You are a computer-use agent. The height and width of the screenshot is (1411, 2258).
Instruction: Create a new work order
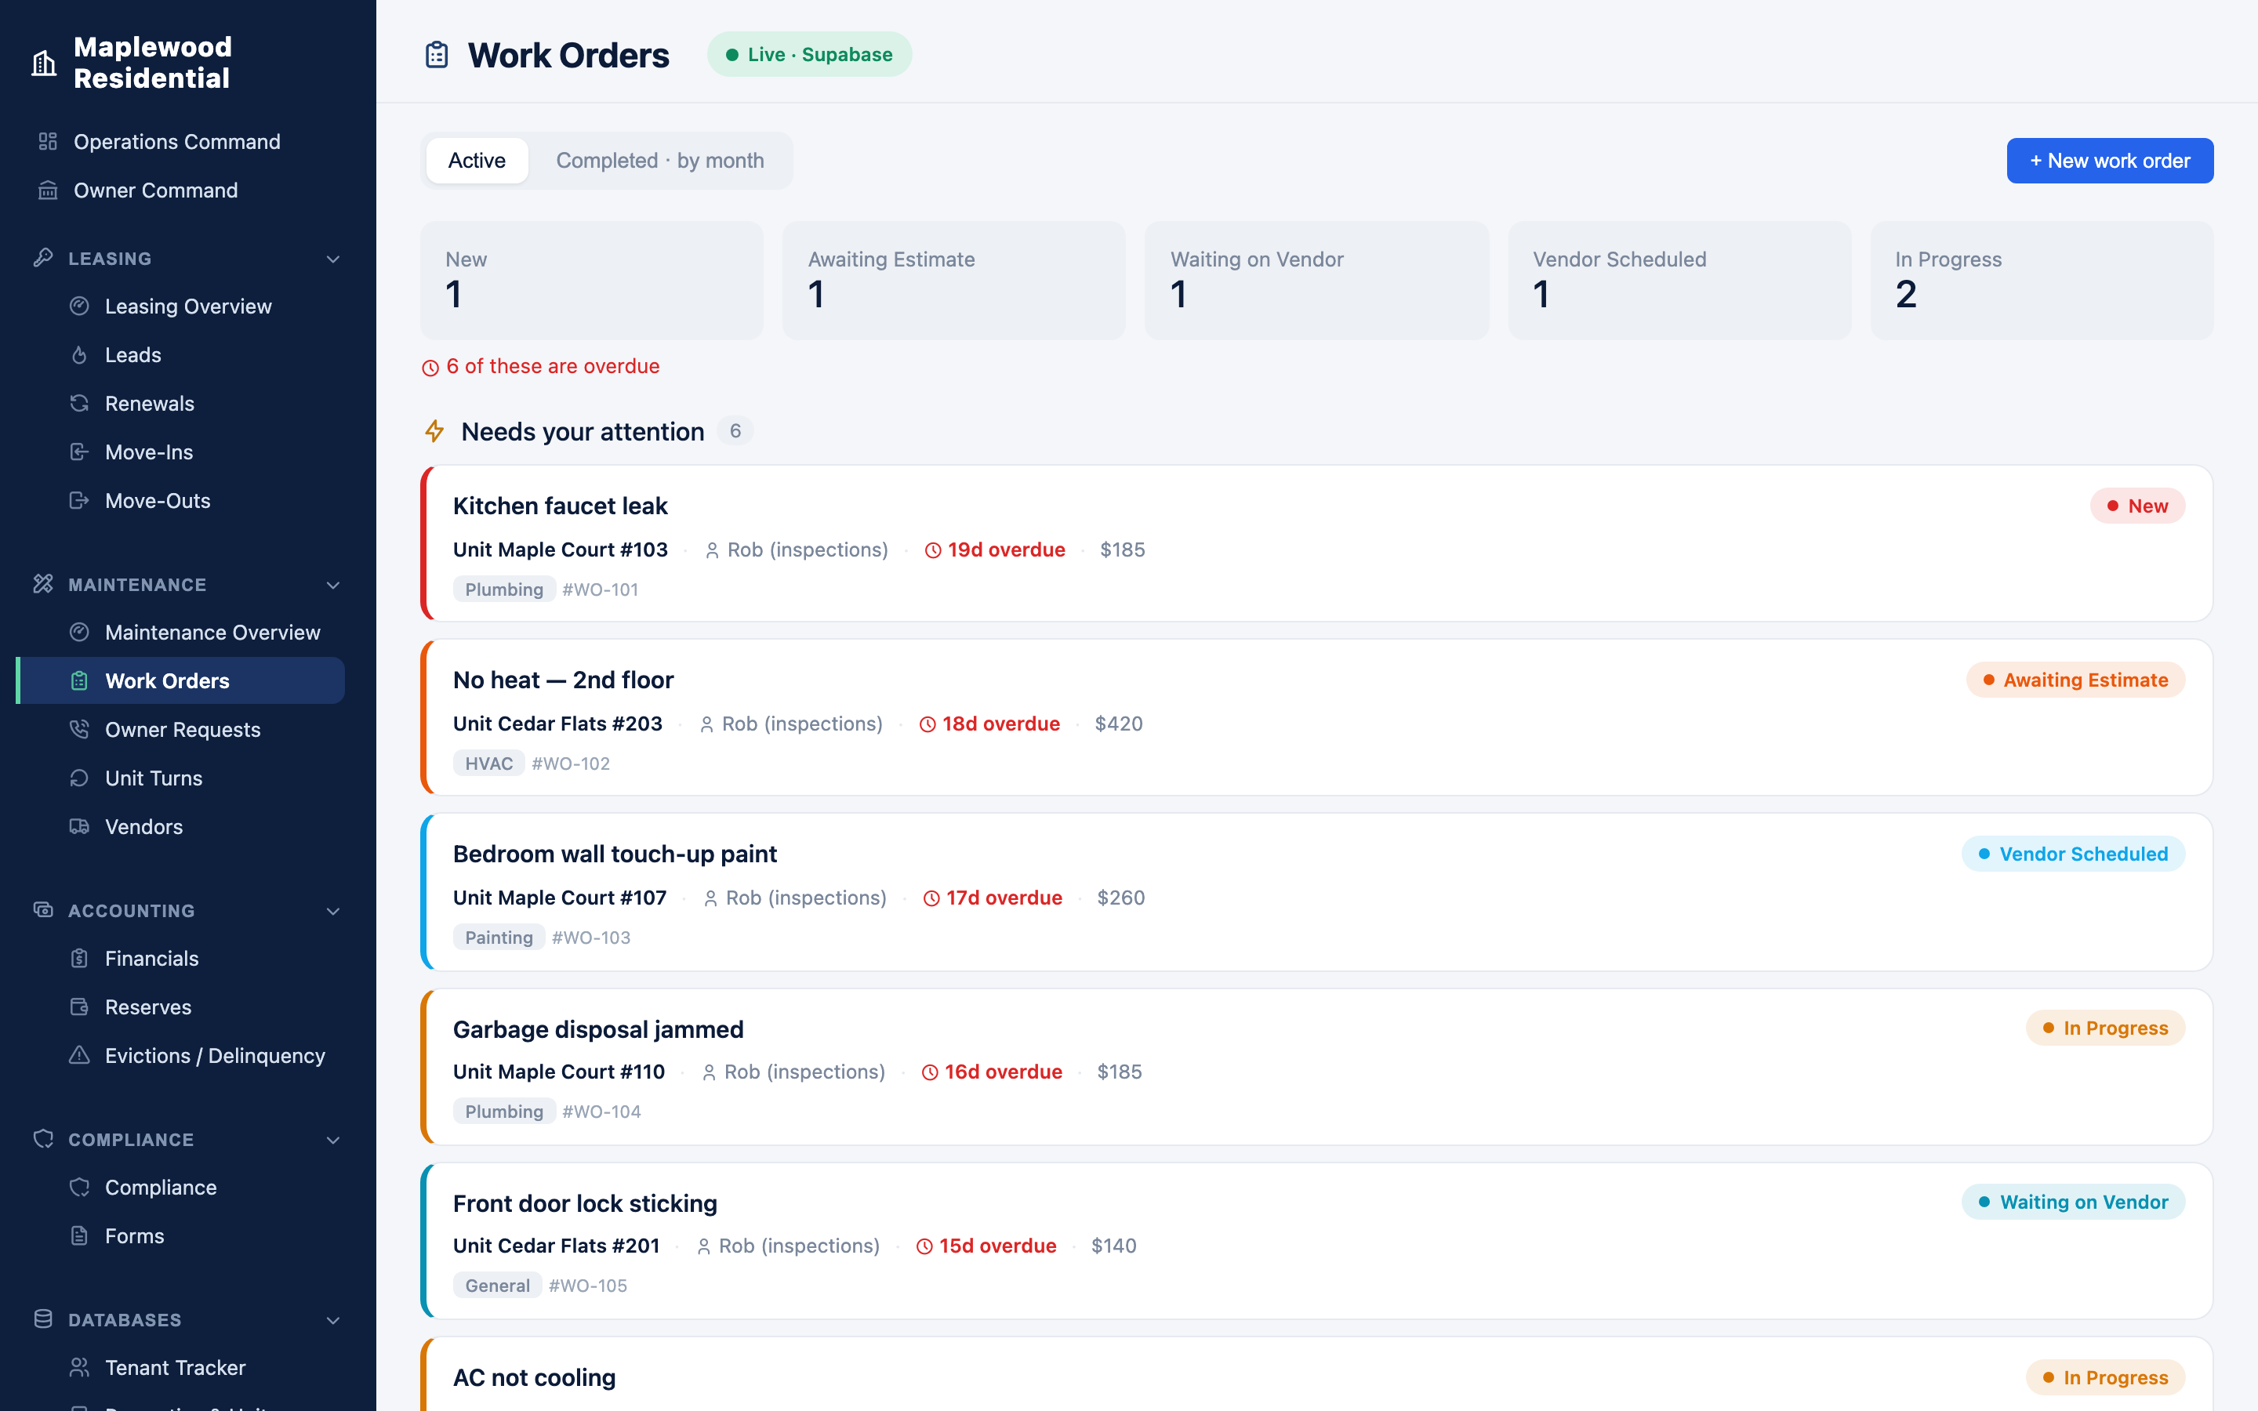click(2110, 161)
